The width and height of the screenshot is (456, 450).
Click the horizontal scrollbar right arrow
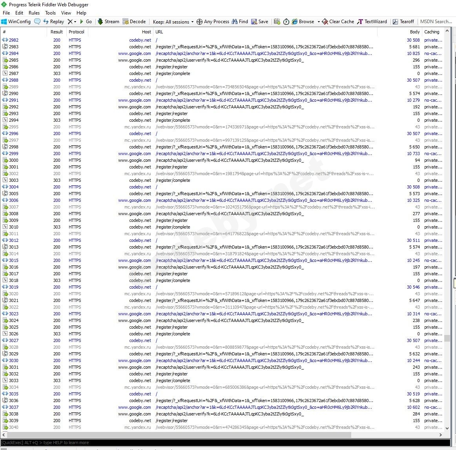441,435
